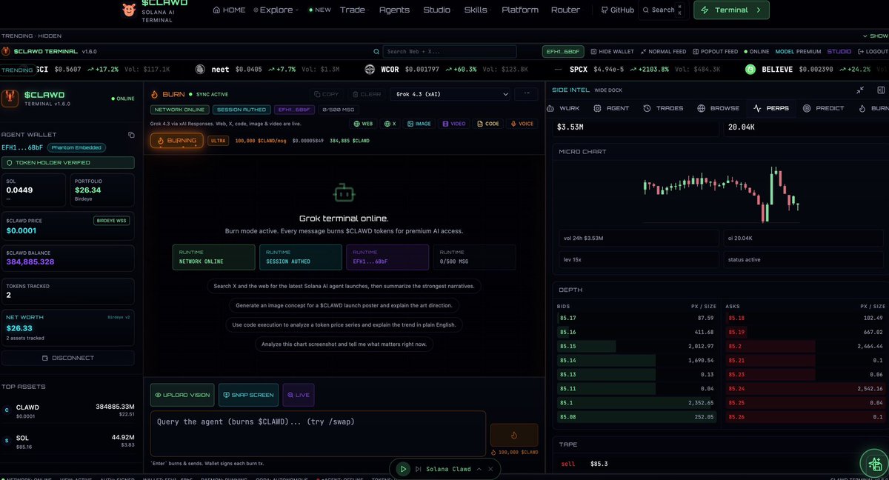
Task: Switch to NORMAL FEED mode
Action: click(663, 52)
